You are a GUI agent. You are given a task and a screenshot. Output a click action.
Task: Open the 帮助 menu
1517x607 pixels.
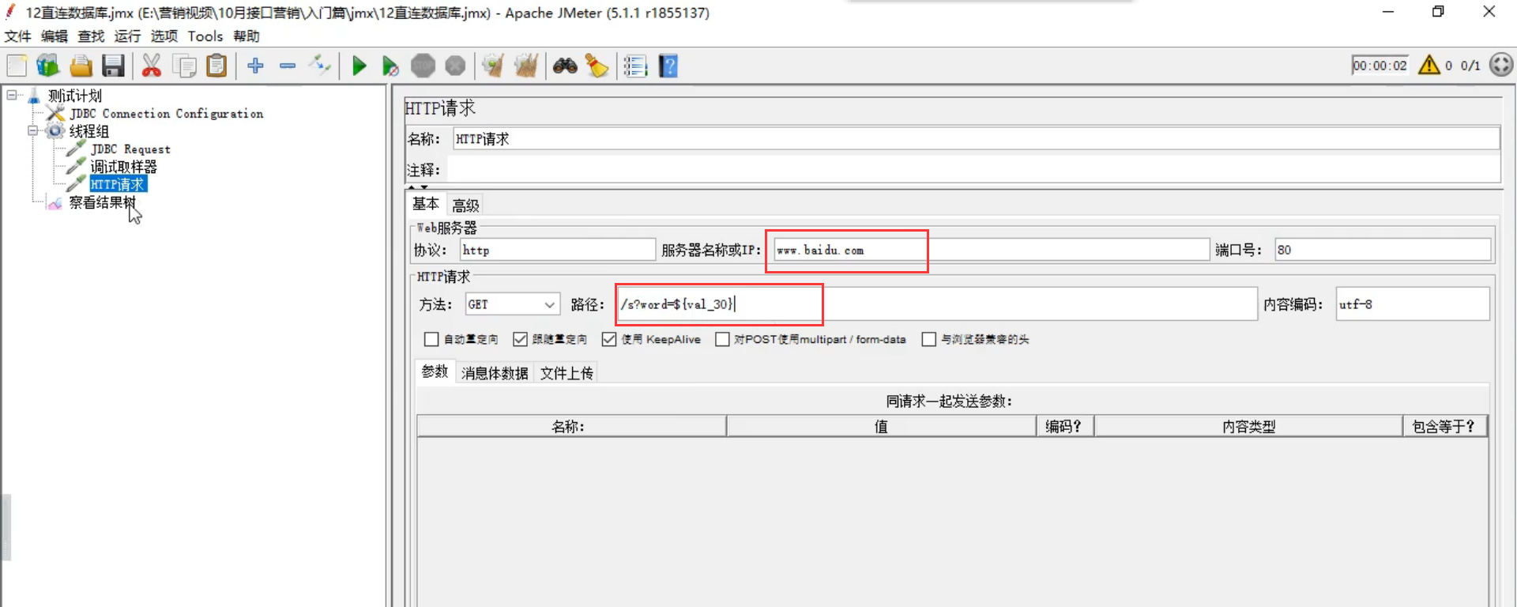(x=247, y=36)
